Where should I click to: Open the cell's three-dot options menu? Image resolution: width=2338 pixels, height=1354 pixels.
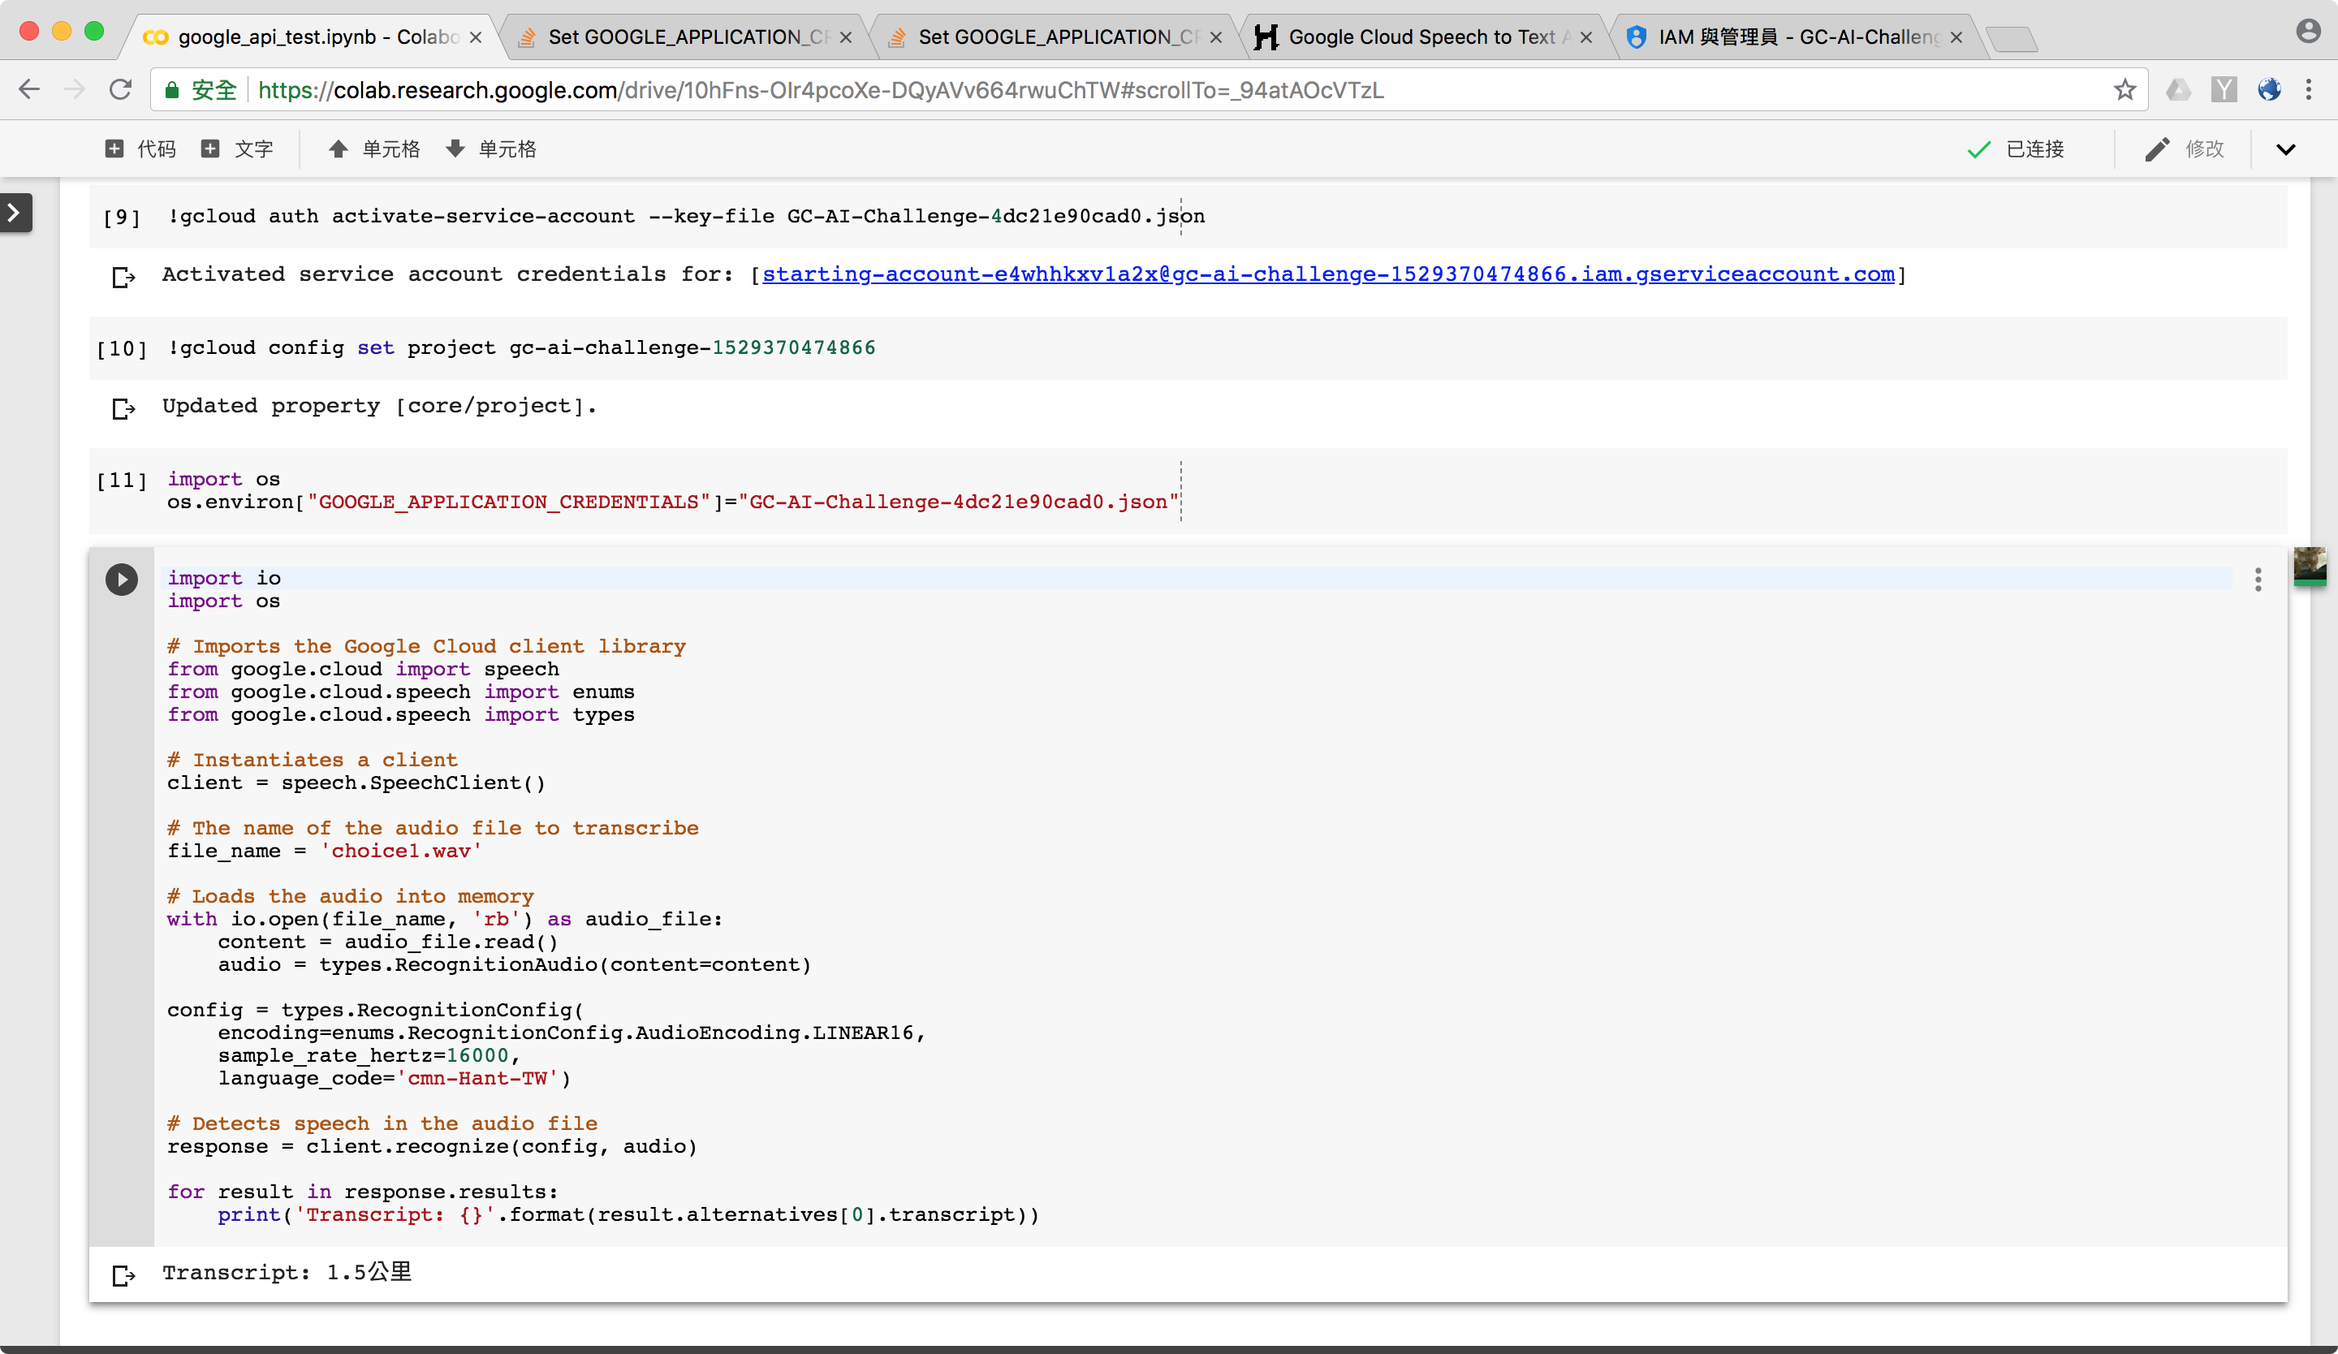click(2258, 580)
